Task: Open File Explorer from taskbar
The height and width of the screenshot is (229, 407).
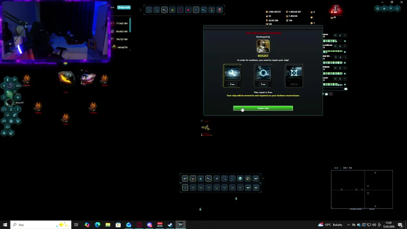Action: point(108,225)
